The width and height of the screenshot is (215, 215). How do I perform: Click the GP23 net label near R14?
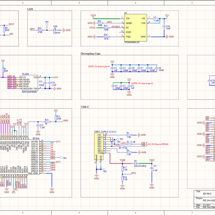[x=109, y=22]
